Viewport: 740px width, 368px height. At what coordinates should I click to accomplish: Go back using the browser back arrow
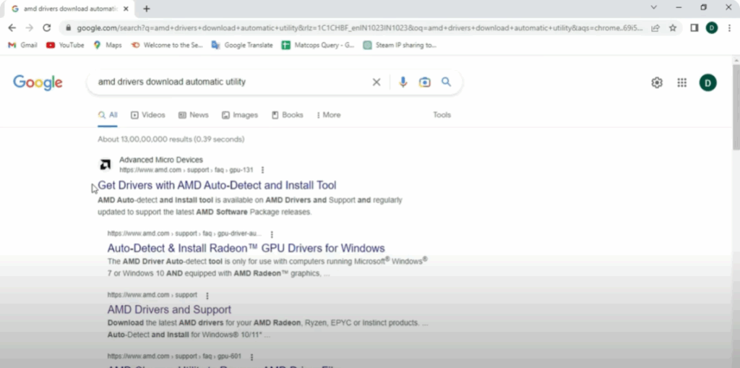click(x=12, y=28)
